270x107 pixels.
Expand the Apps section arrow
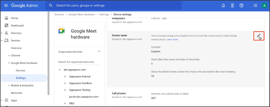pos(2,100)
